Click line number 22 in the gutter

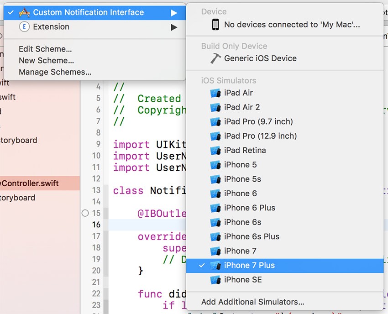[x=96, y=294]
